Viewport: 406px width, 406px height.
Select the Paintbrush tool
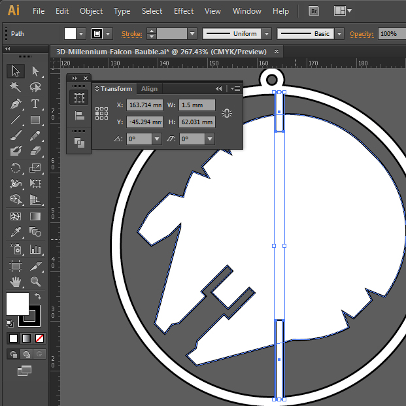tap(16, 135)
